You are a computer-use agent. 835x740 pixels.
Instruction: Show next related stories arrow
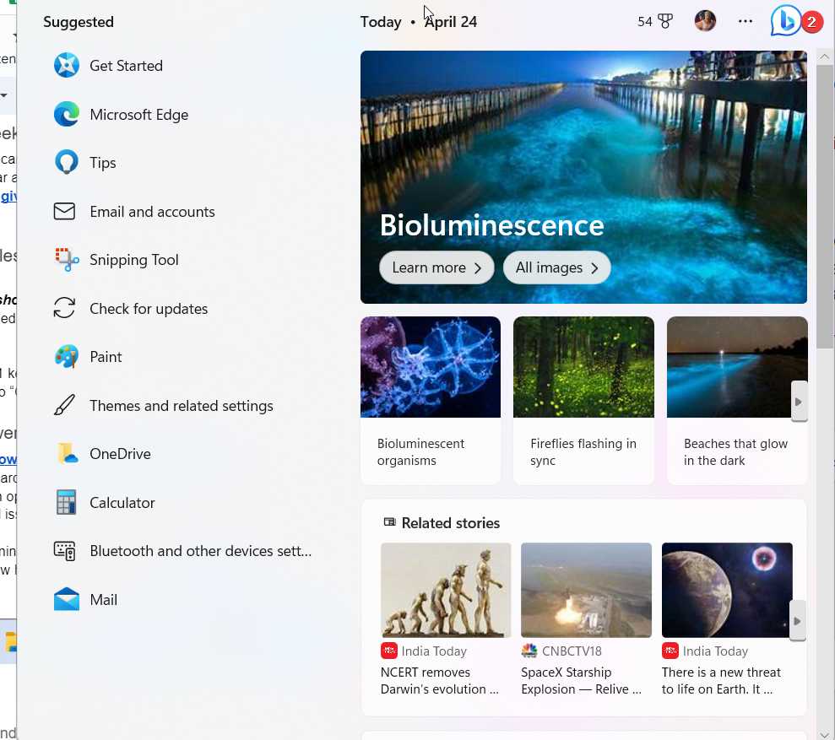click(797, 621)
